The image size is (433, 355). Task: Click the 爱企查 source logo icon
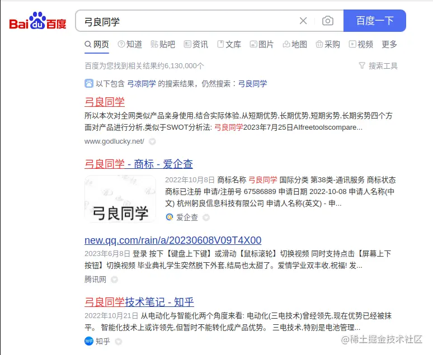tap(170, 217)
